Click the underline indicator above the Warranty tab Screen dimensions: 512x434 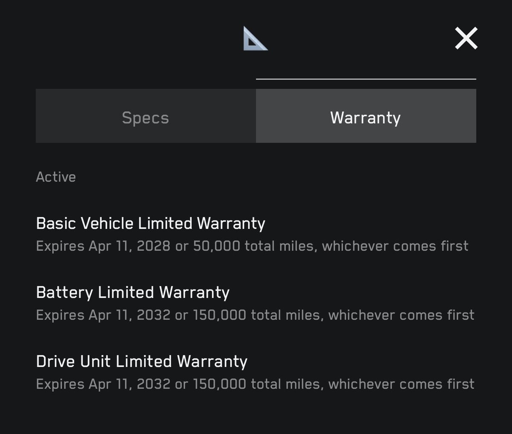[366, 79]
